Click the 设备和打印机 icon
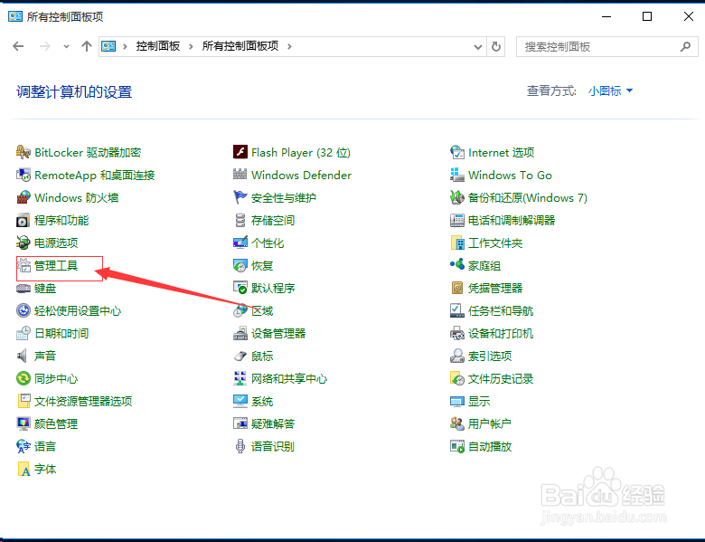 (x=457, y=333)
